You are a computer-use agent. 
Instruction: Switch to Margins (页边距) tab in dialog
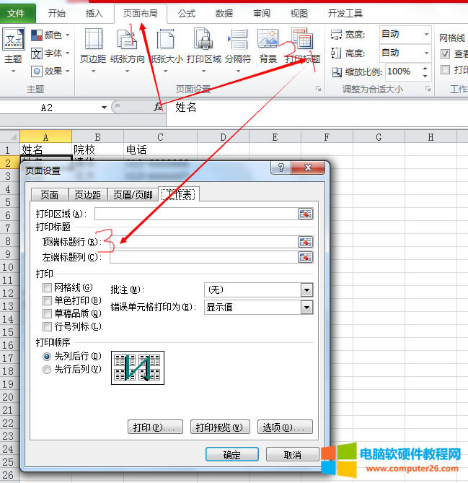88,195
